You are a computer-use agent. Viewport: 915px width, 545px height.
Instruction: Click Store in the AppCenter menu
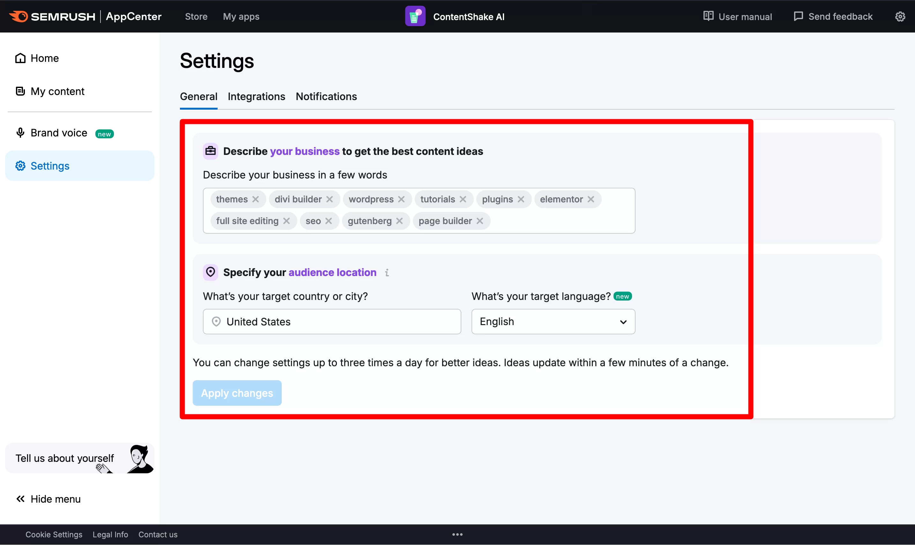click(x=196, y=16)
